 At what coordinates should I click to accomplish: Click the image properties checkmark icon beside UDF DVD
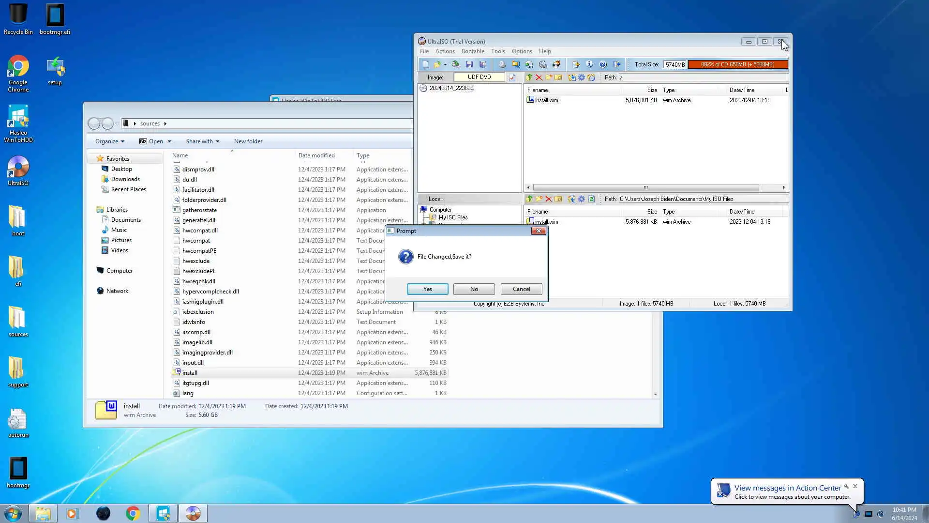click(512, 77)
